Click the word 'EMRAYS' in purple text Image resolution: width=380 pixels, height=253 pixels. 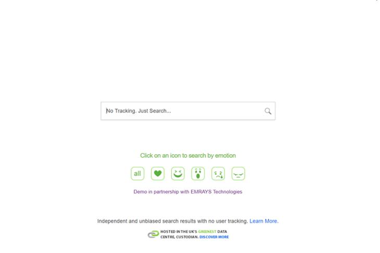pyautogui.click(x=201, y=192)
